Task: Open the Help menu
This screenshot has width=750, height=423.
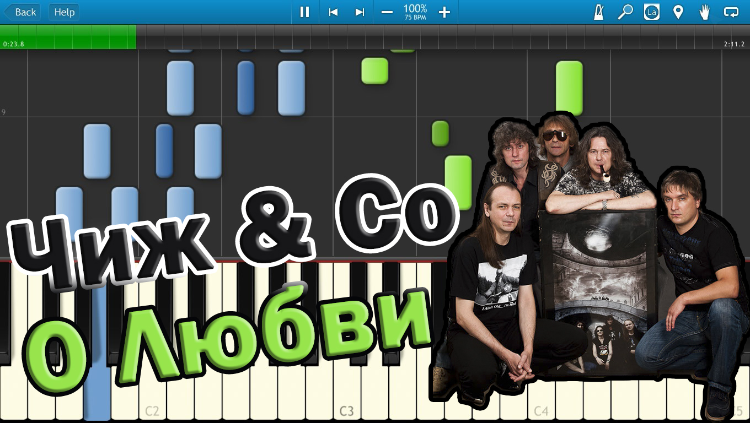Action: coord(64,12)
